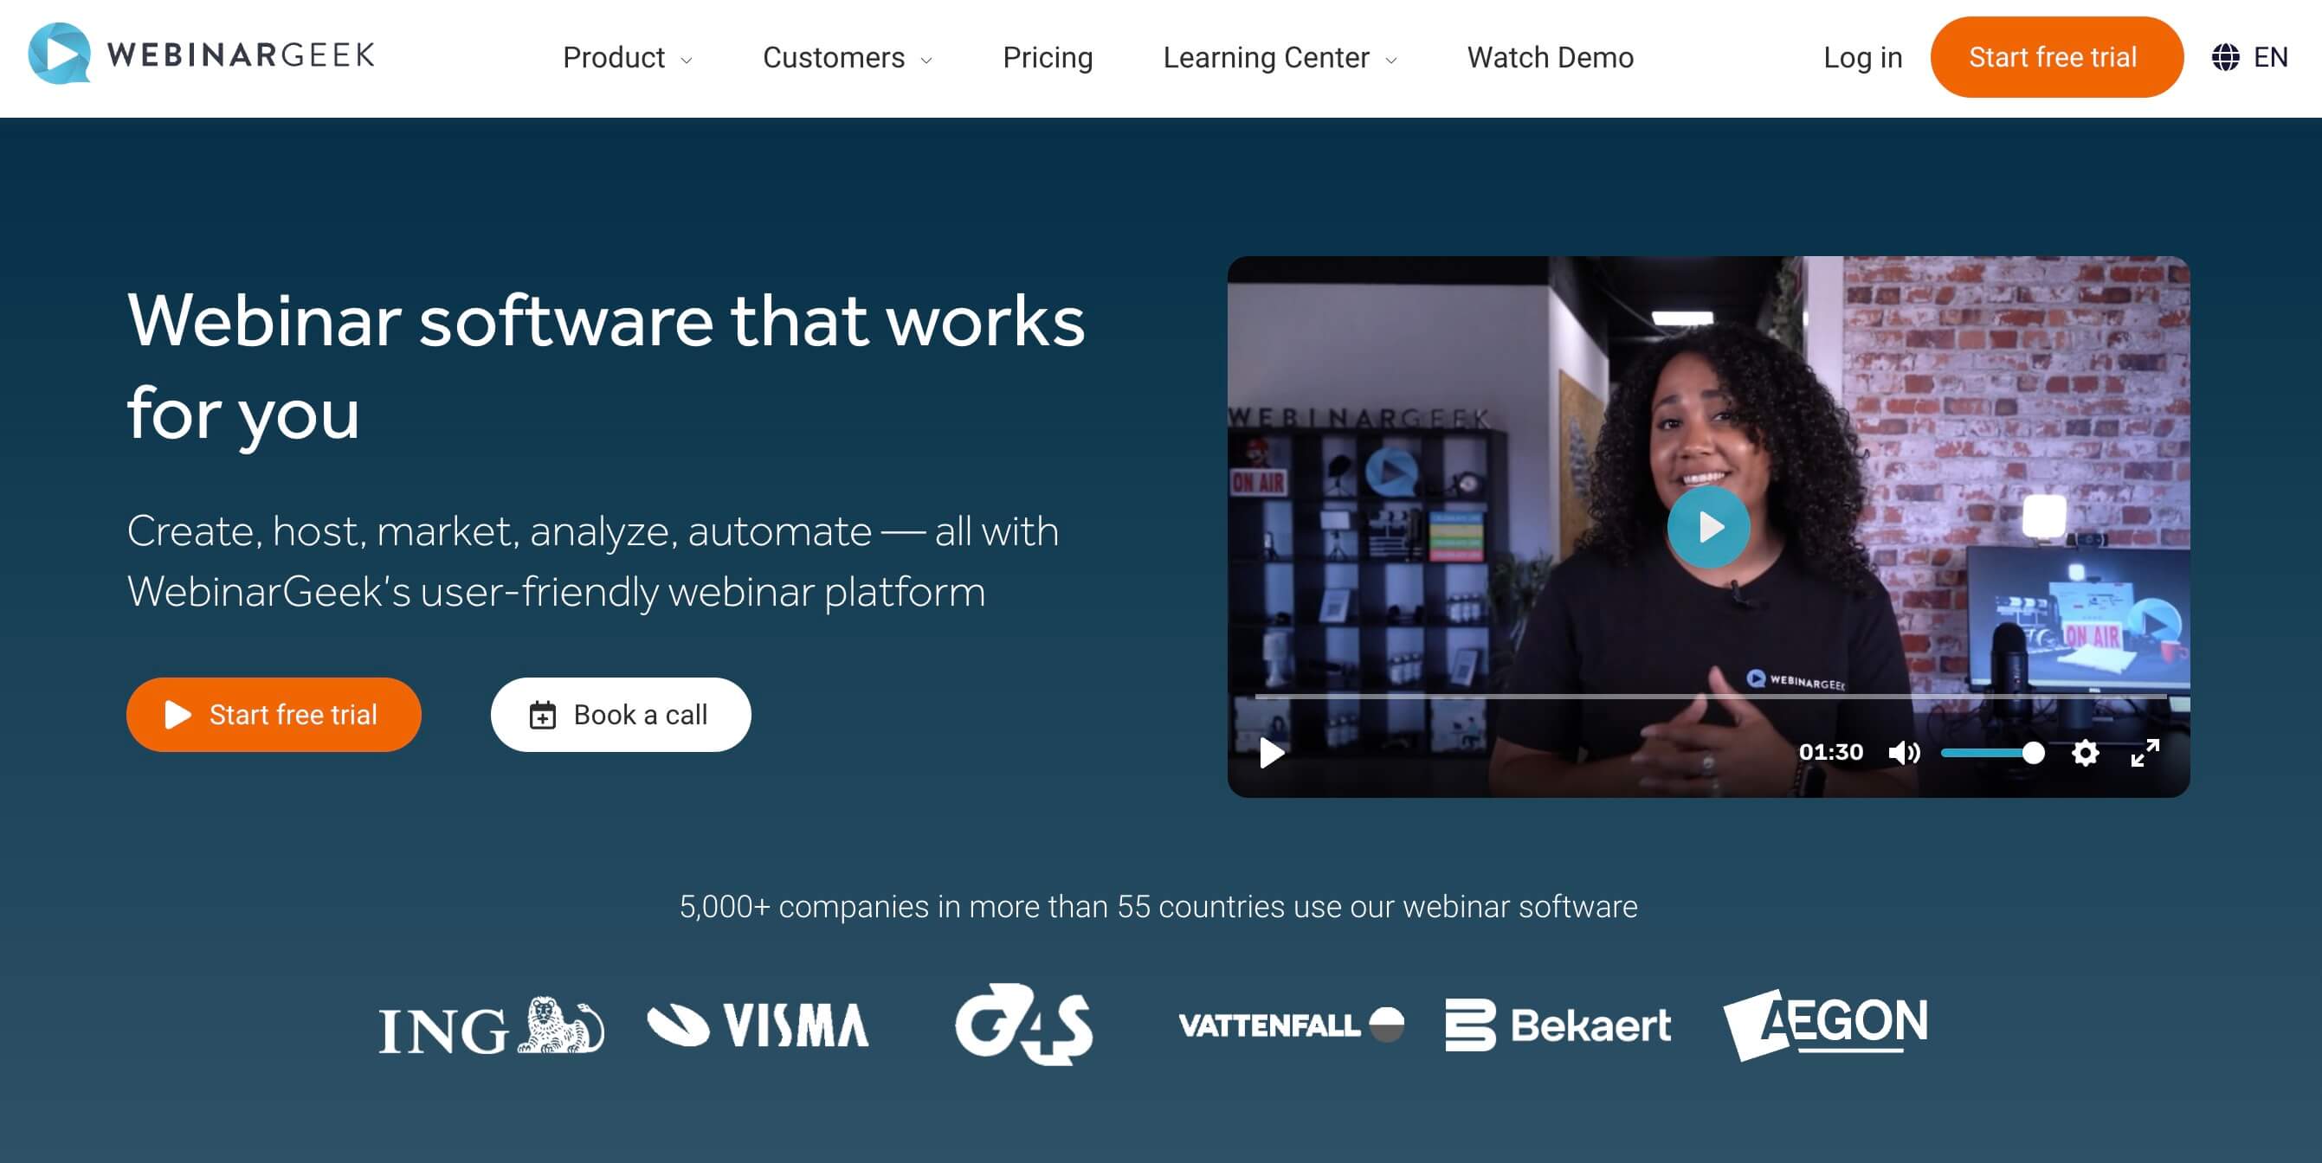
Task: Select the EN language label
Action: [x=2271, y=58]
